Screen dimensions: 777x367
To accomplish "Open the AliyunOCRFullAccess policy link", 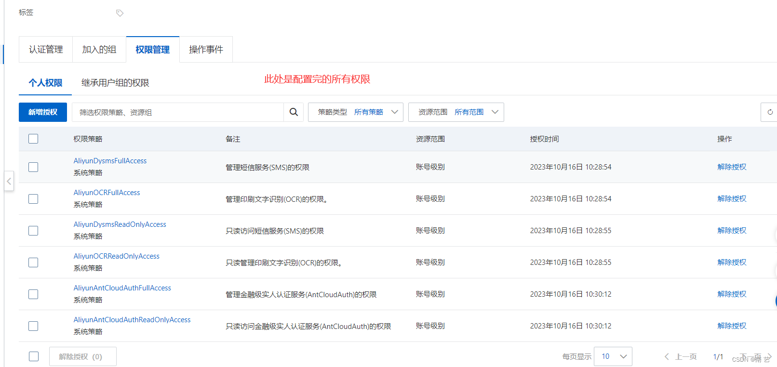I will point(107,193).
